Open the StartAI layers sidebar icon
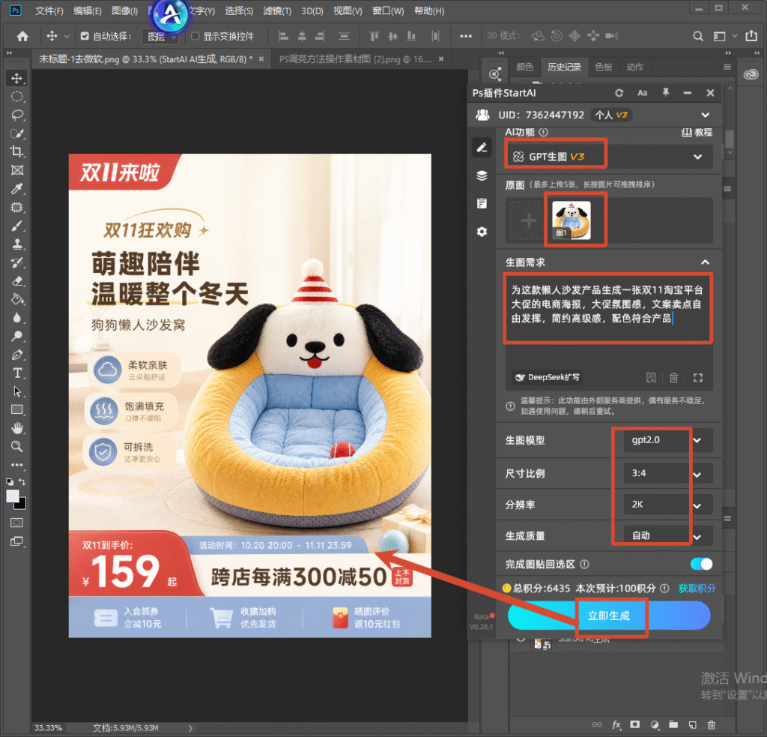This screenshot has width=767, height=737. (x=482, y=175)
